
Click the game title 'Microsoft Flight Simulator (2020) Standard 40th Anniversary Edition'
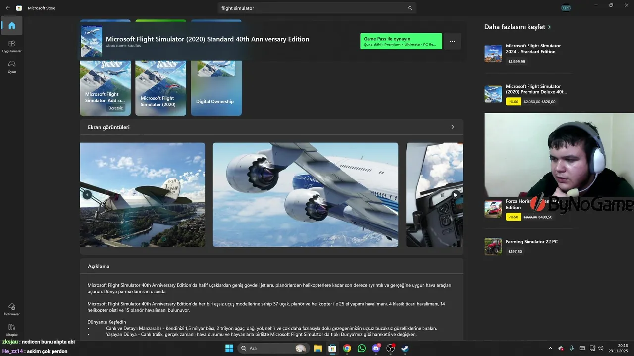tap(208, 39)
